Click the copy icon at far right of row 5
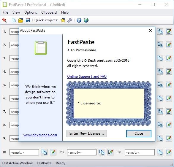This screenshot has height=167, width=174. point(160,85)
